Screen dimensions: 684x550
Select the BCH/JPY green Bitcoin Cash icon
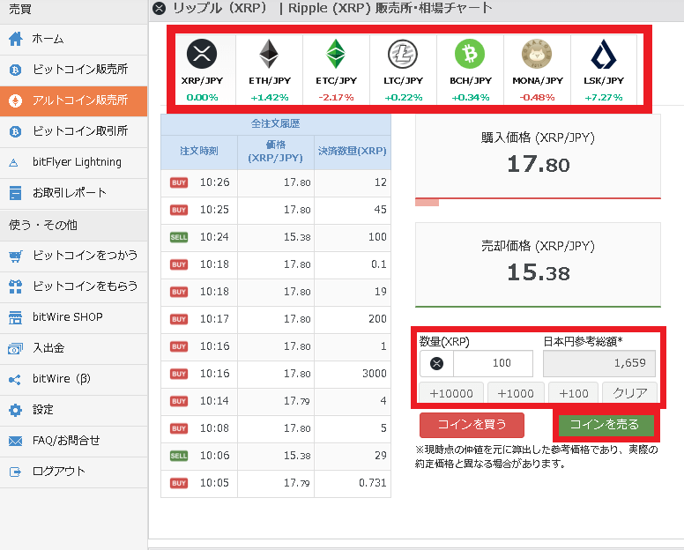point(470,54)
